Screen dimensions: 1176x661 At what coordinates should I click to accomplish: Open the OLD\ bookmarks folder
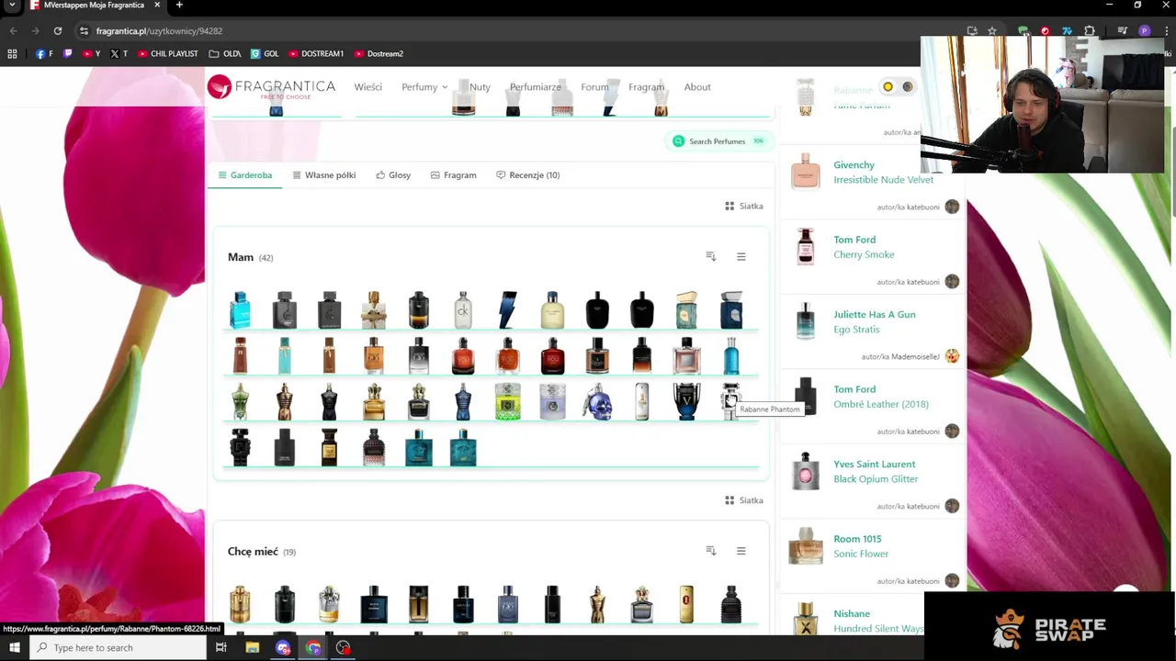pos(225,54)
